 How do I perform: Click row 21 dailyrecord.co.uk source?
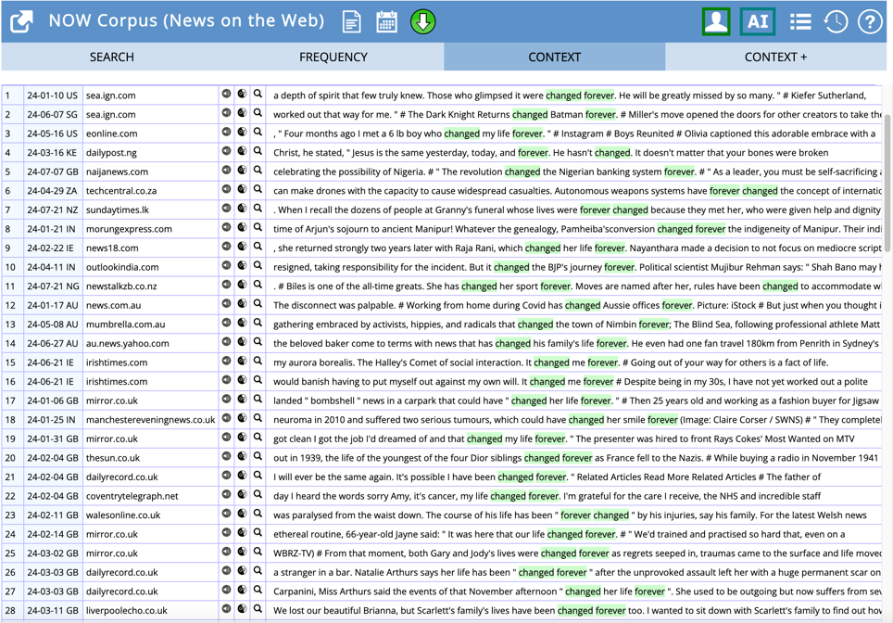[122, 477]
